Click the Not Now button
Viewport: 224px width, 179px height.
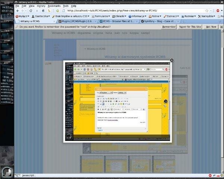[x=211, y=27]
